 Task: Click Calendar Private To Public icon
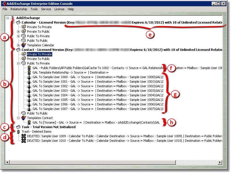[x=24, y=32]
